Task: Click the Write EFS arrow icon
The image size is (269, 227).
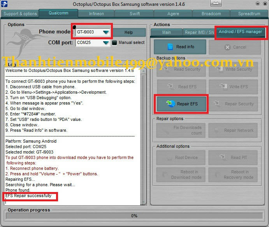Action: click(x=223, y=86)
